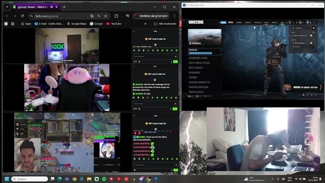Open party settings gear in Warzone
Image resolution: width=325 pixels, height=183 pixels.
coord(314,28)
